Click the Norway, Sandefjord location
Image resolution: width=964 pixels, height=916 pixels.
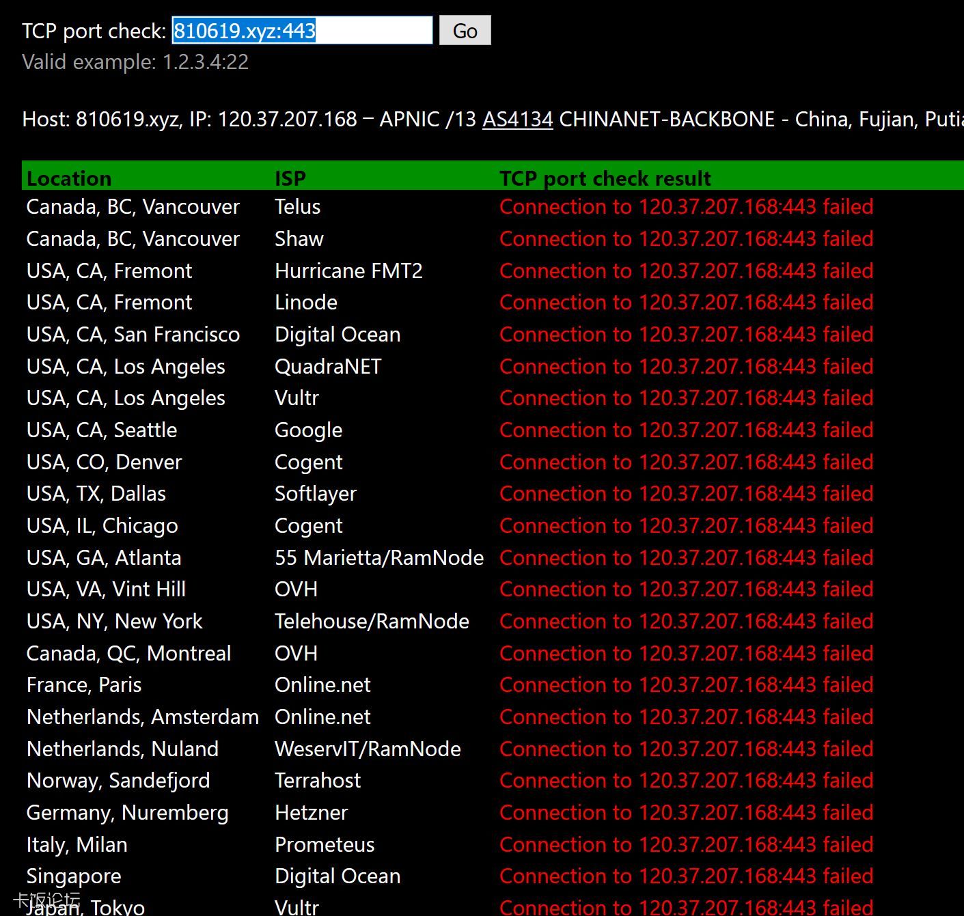(118, 781)
